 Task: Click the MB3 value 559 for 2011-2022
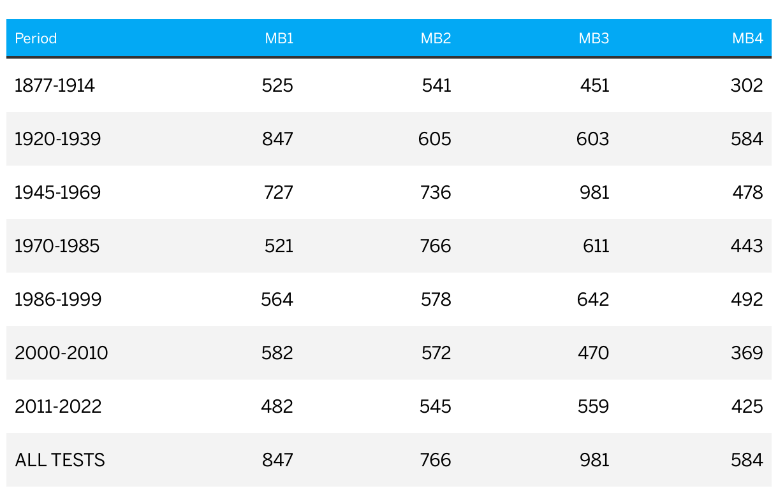pos(594,406)
